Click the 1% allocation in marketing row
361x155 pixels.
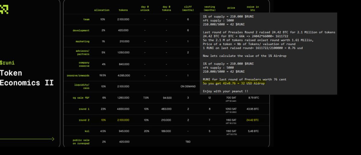point(103,42)
